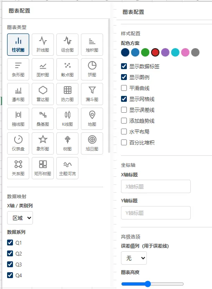Select the 桑基图 sankey chart type

pyautogui.click(x=43, y=119)
